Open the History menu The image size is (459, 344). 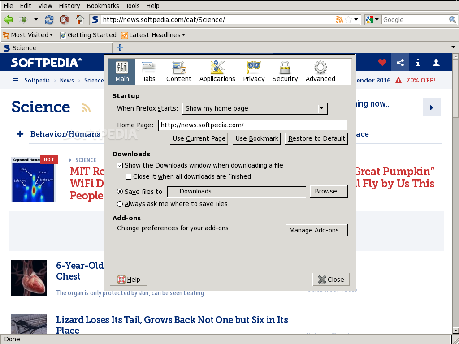click(69, 6)
